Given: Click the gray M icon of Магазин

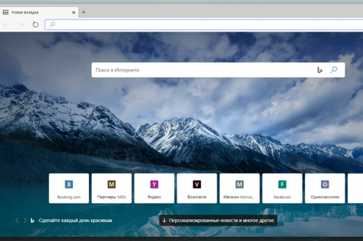Looking at the screenshot, I should [x=239, y=184].
